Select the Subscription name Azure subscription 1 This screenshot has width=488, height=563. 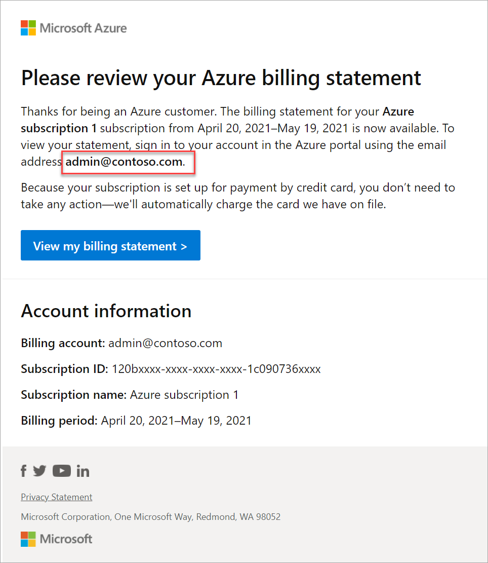184,395
